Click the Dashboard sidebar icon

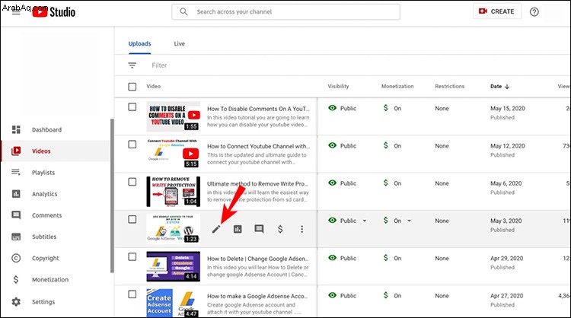tap(16, 129)
